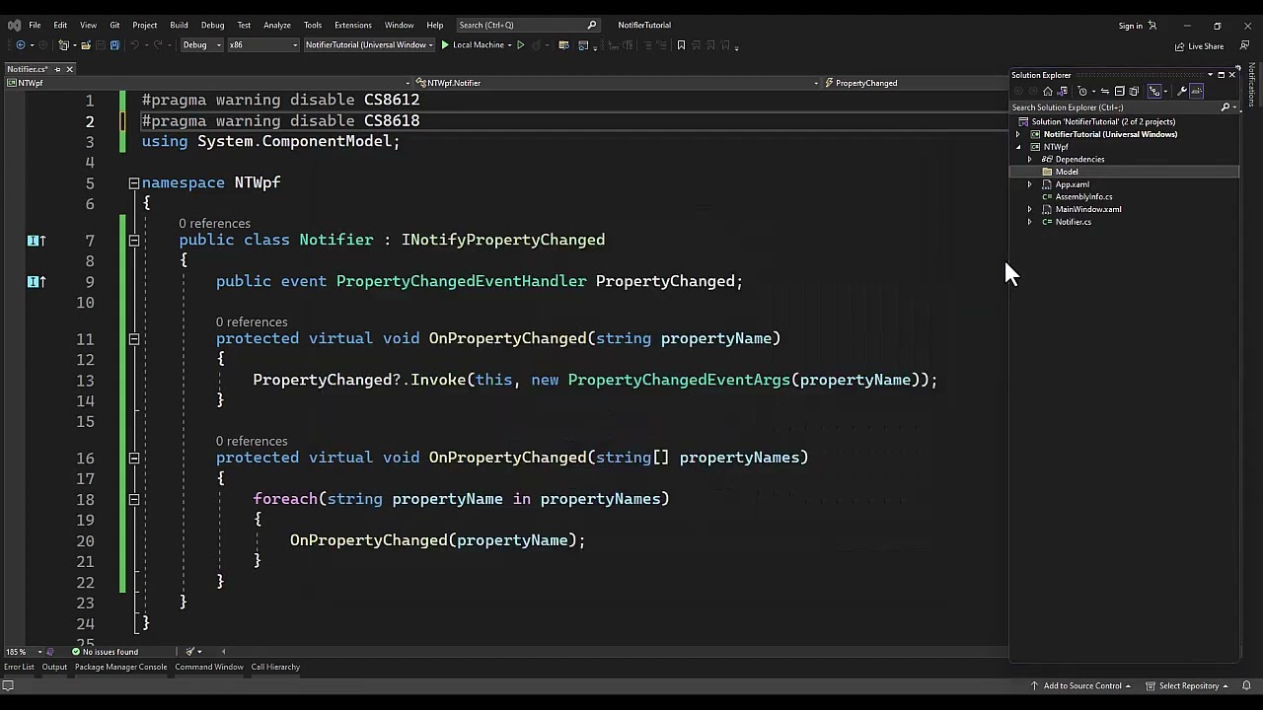Click the Sign in account icon
Image resolution: width=1263 pixels, height=710 pixels.
[x=1152, y=26]
